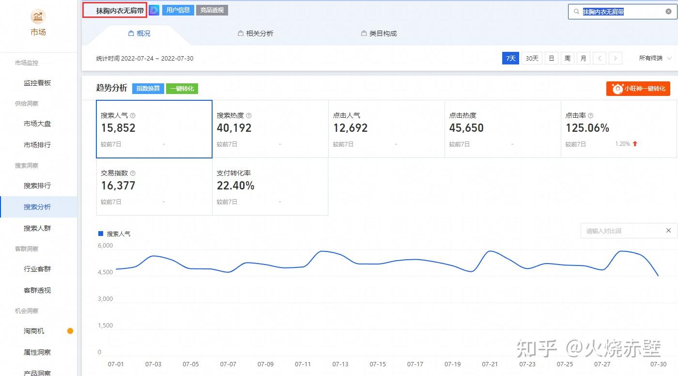
Task: Expand the 所有终端 dropdown
Action: [656, 58]
